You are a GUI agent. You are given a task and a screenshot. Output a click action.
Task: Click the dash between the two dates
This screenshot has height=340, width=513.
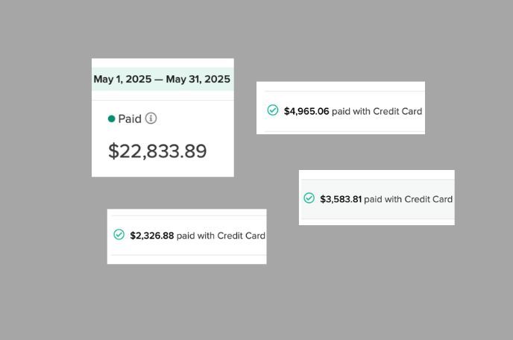click(159, 80)
